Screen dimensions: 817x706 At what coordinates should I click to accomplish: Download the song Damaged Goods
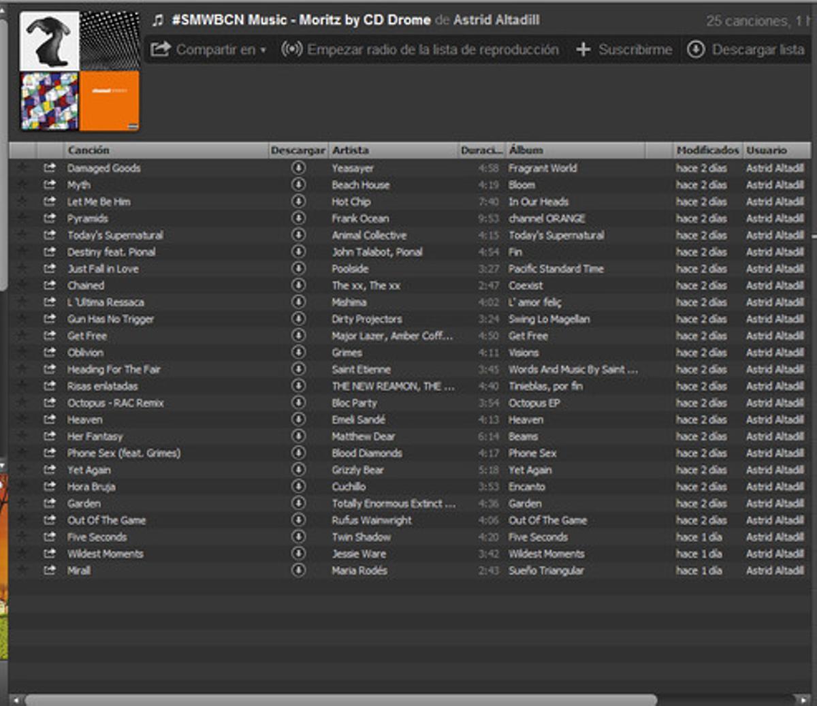(298, 167)
